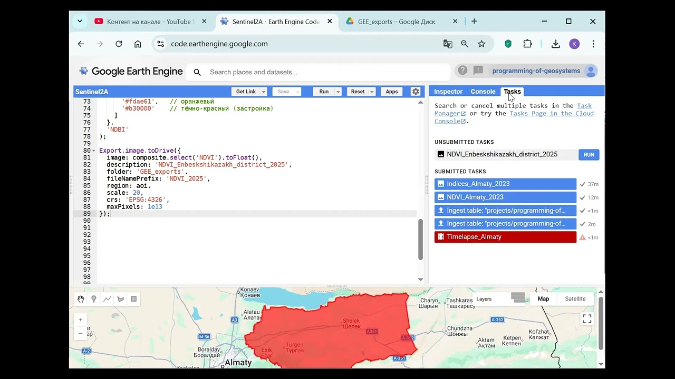Open the feedback message icon
The height and width of the screenshot is (379, 675).
tap(478, 71)
